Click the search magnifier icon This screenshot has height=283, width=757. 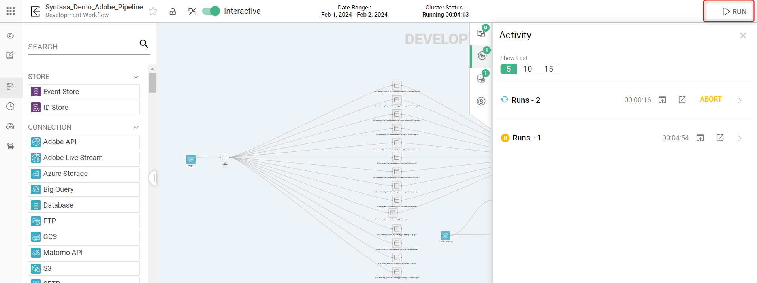coord(144,44)
